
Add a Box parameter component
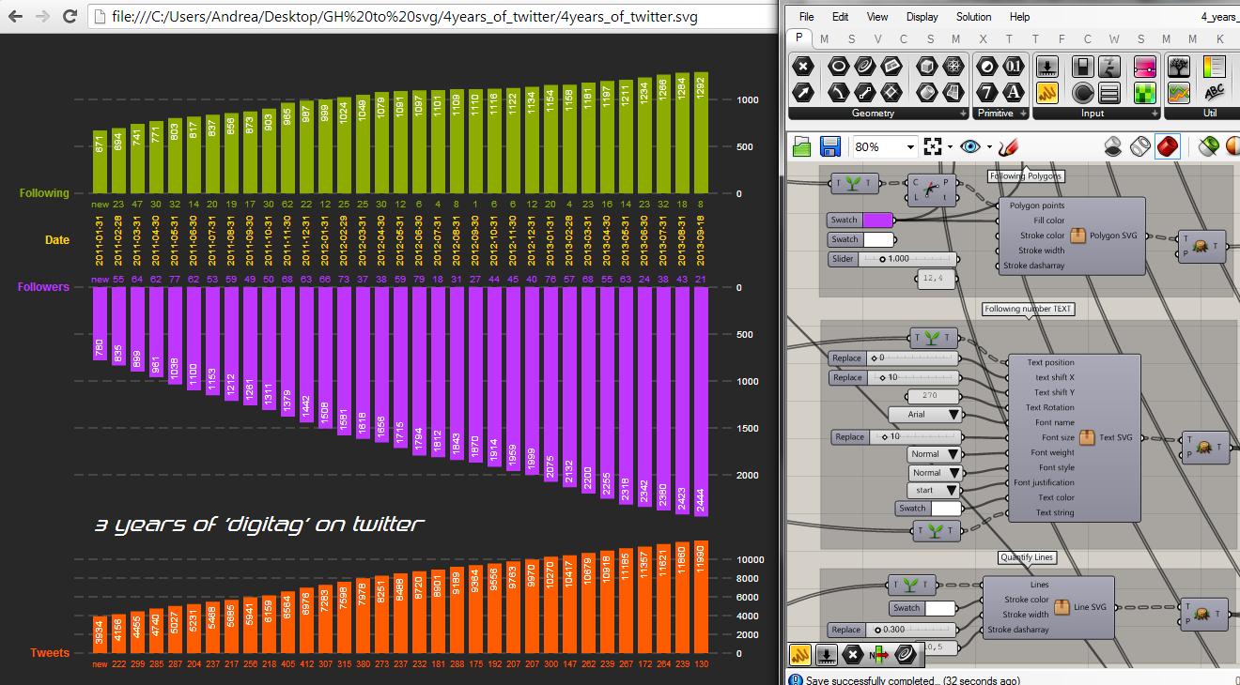[x=928, y=67]
